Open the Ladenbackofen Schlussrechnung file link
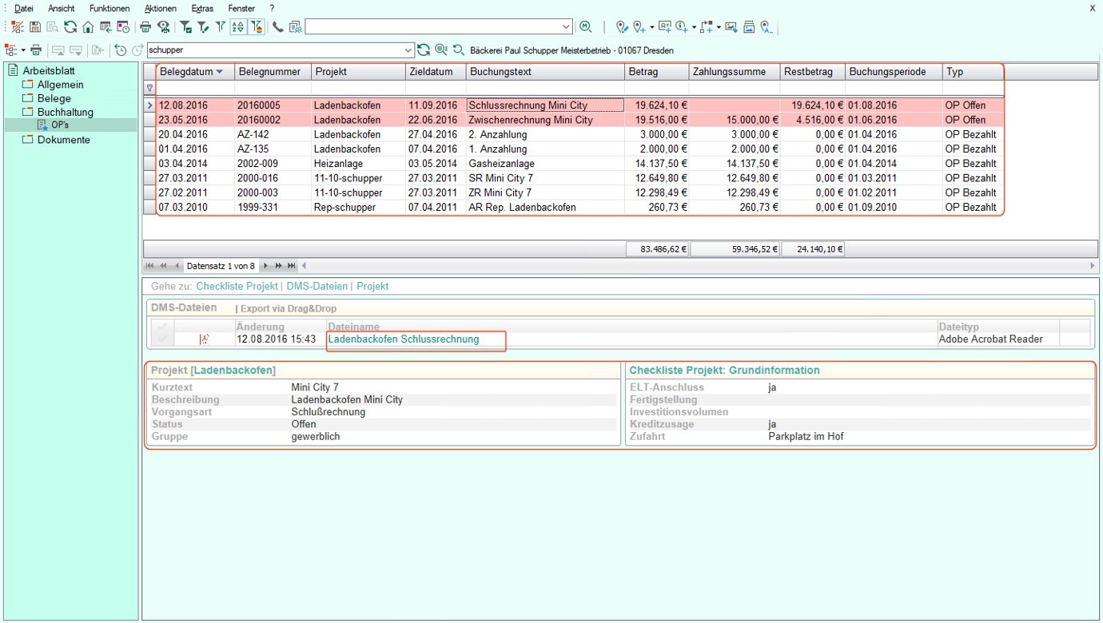1103x623 pixels. click(404, 339)
